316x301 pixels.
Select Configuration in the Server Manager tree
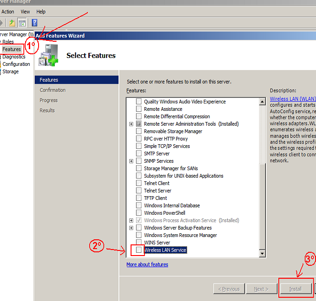16,64
